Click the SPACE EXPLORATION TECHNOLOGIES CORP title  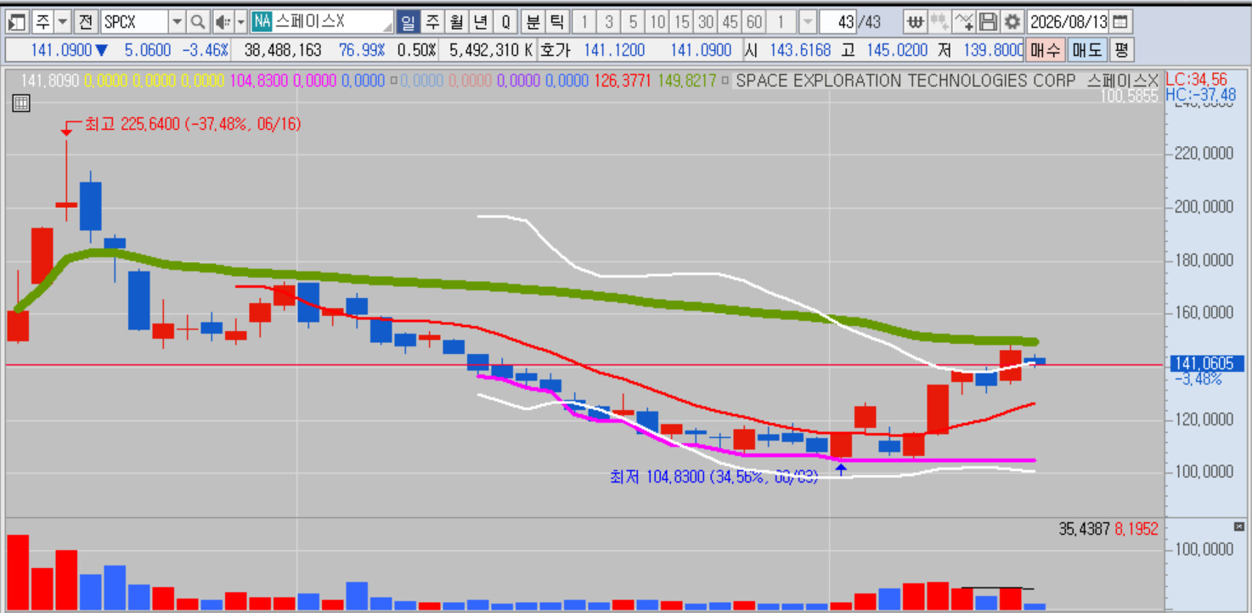click(x=906, y=81)
